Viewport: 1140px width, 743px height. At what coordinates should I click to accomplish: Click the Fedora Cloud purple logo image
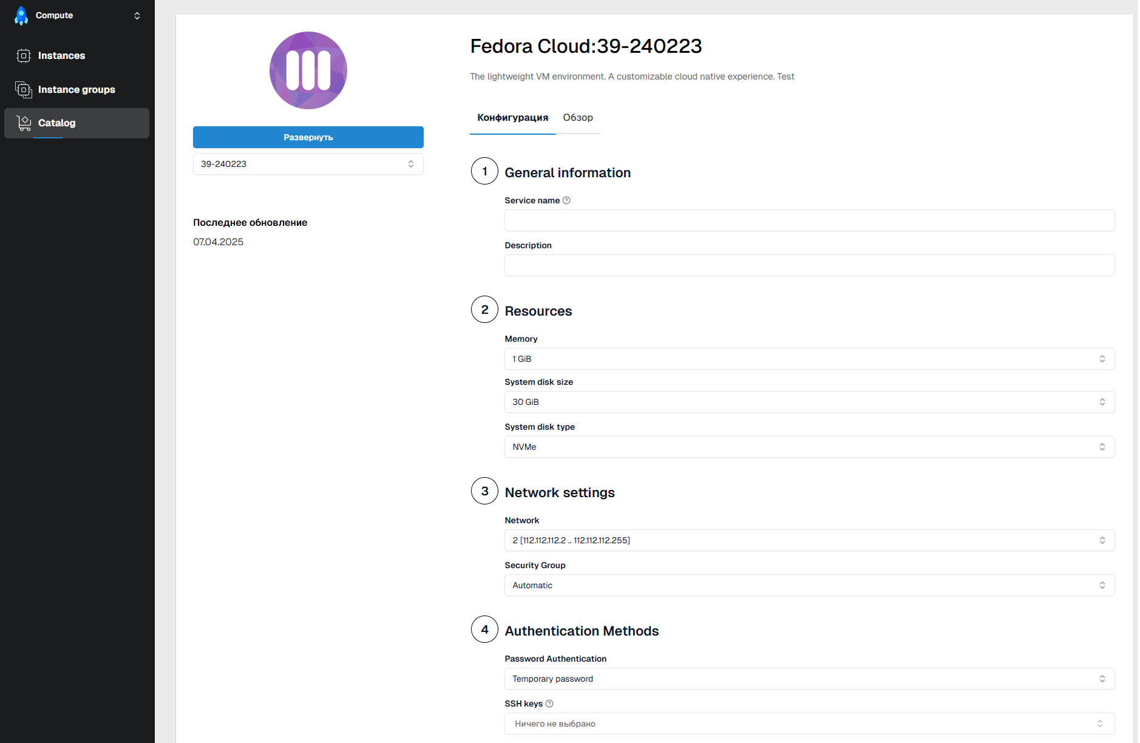tap(308, 70)
